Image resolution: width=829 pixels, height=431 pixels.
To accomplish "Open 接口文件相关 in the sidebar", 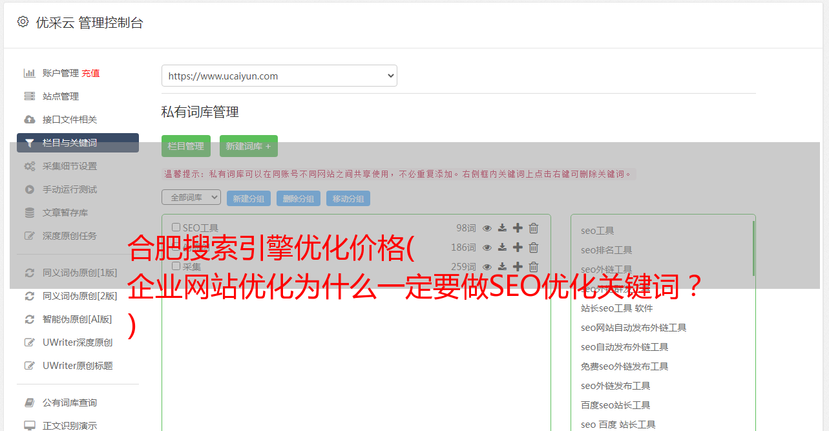I will point(70,120).
